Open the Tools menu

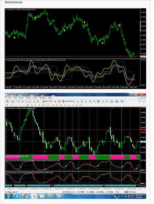pyautogui.click(x=35, y=98)
